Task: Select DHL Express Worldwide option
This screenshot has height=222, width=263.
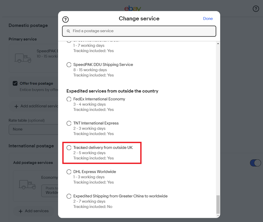Action: point(69,172)
